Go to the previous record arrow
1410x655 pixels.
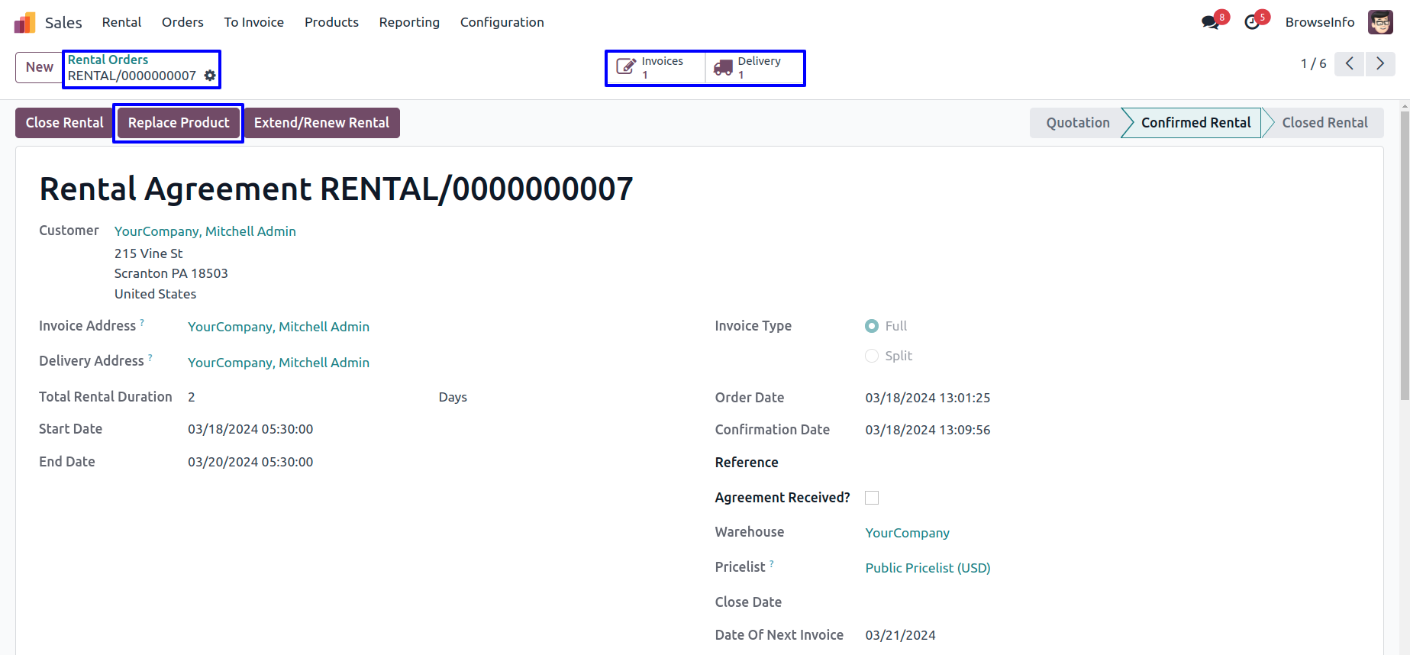(1349, 63)
